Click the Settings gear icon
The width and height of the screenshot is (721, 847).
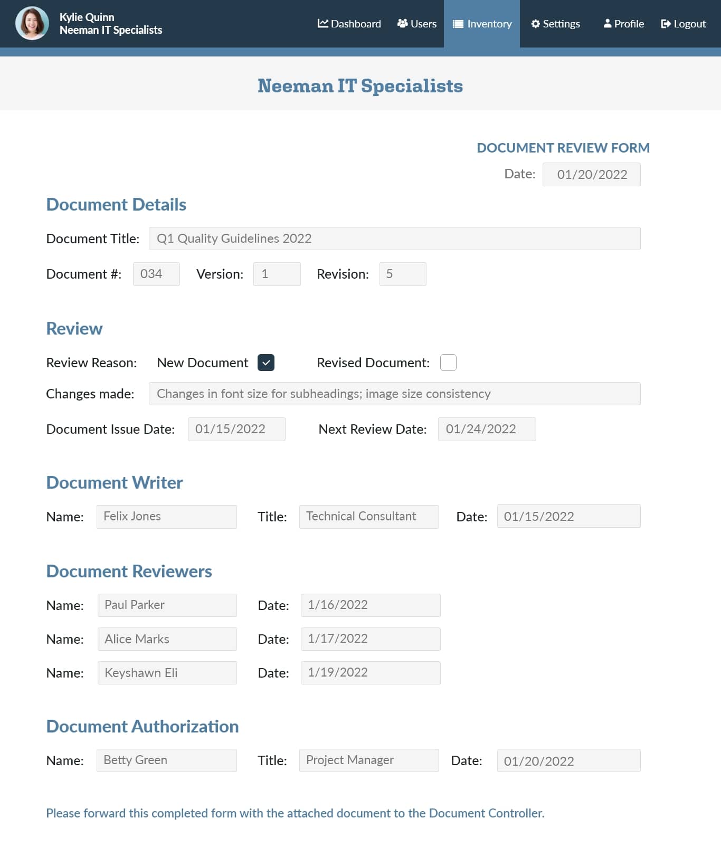point(535,24)
